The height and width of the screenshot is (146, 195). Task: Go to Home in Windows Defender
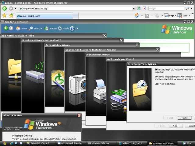(x=22, y=28)
